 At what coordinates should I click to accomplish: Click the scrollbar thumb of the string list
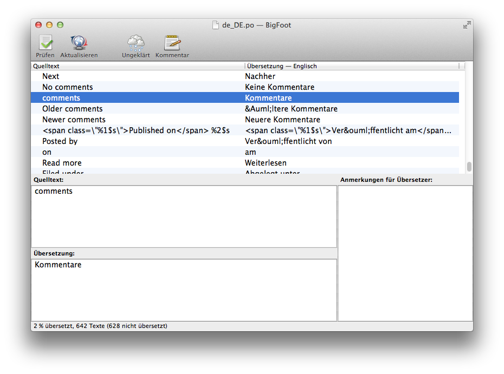coord(469,167)
